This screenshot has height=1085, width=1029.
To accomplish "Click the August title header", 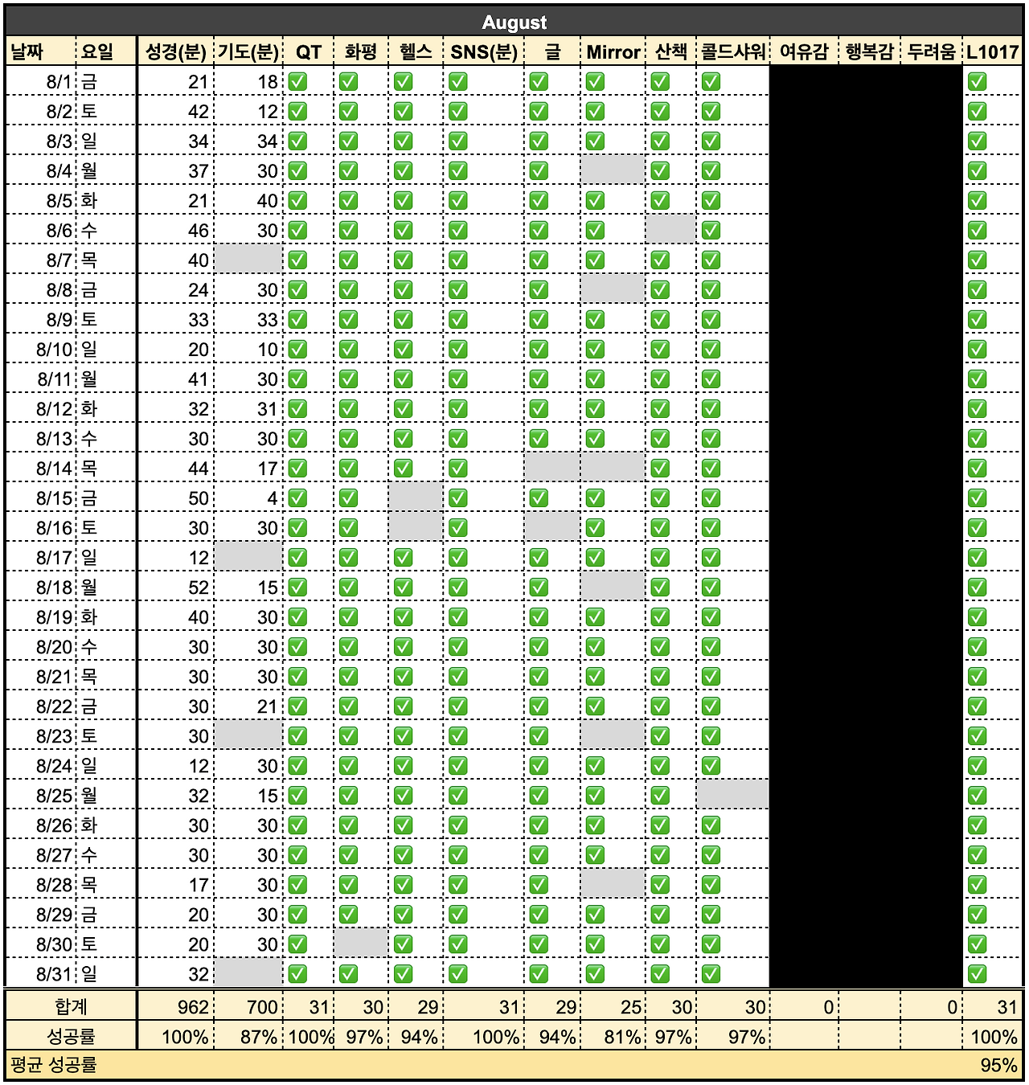I will 514,22.
